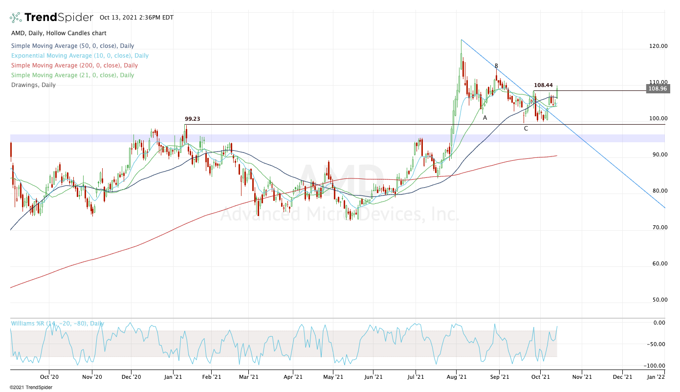Click the Drawings, Daily legend entry
The height and width of the screenshot is (392, 680).
33,85
